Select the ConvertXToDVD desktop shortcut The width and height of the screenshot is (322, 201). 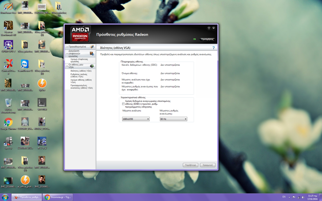click(x=9, y=67)
